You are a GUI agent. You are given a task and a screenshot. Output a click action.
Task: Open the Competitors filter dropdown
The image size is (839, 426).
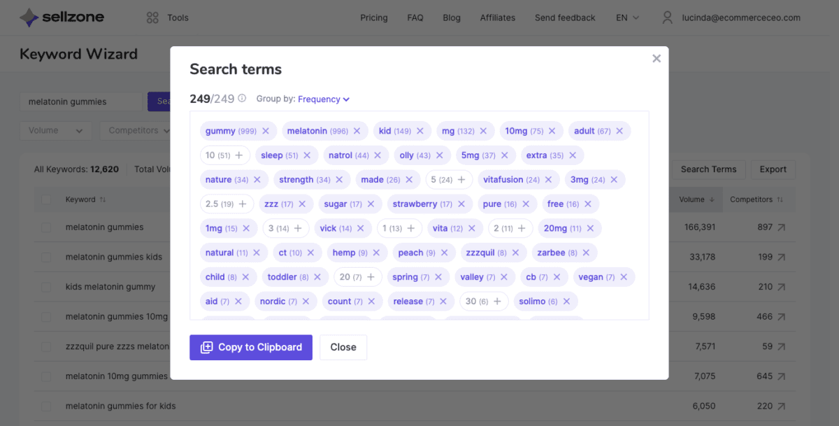click(x=139, y=130)
